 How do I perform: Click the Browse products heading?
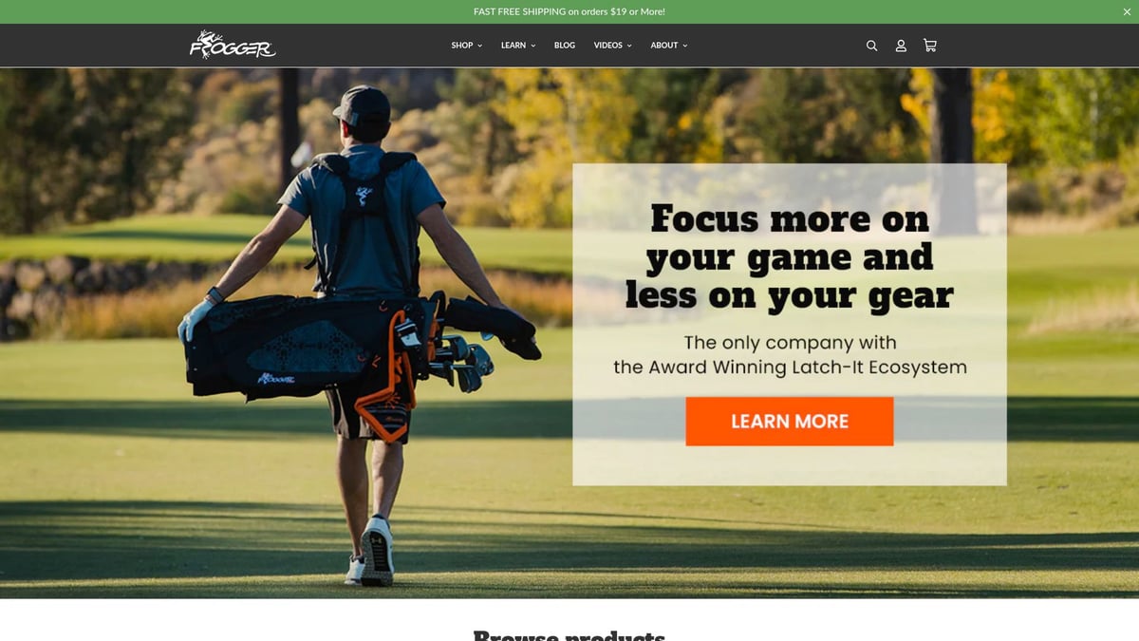coord(569,635)
